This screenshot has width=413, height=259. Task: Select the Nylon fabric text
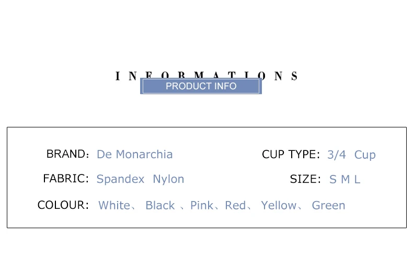tap(168, 179)
